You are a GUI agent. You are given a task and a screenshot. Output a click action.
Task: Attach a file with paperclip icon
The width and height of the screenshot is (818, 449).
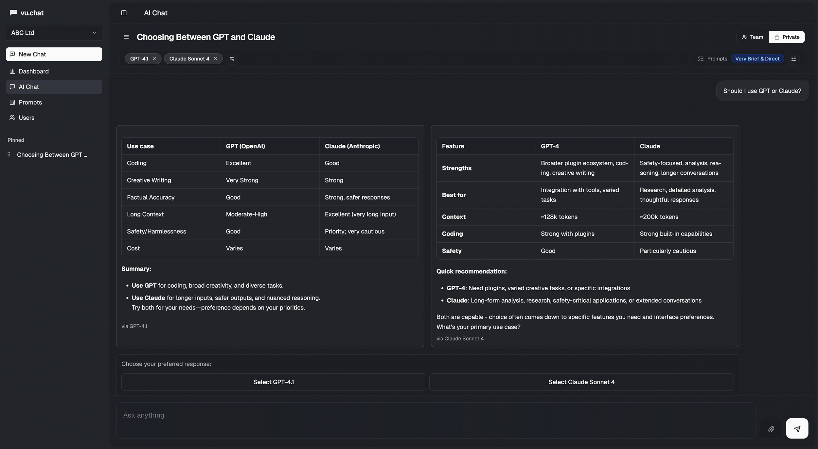[x=771, y=429]
